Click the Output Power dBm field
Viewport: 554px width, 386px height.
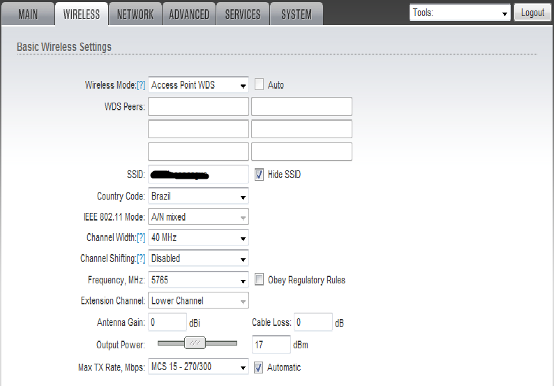coord(271,344)
